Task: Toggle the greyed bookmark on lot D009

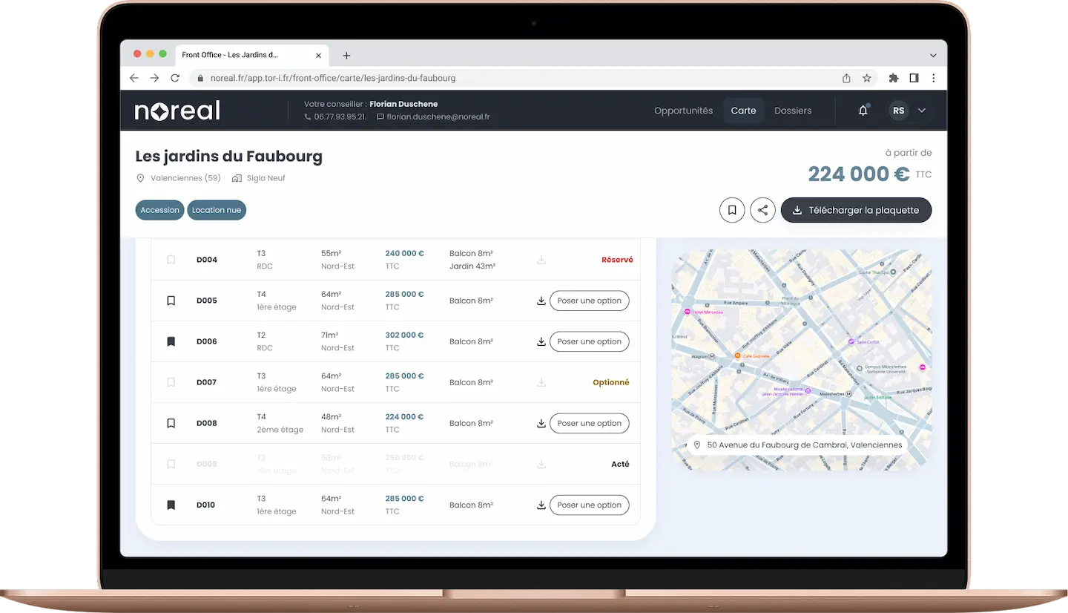Action: [171, 464]
